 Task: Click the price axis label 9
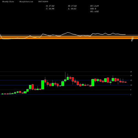[131, 90]
